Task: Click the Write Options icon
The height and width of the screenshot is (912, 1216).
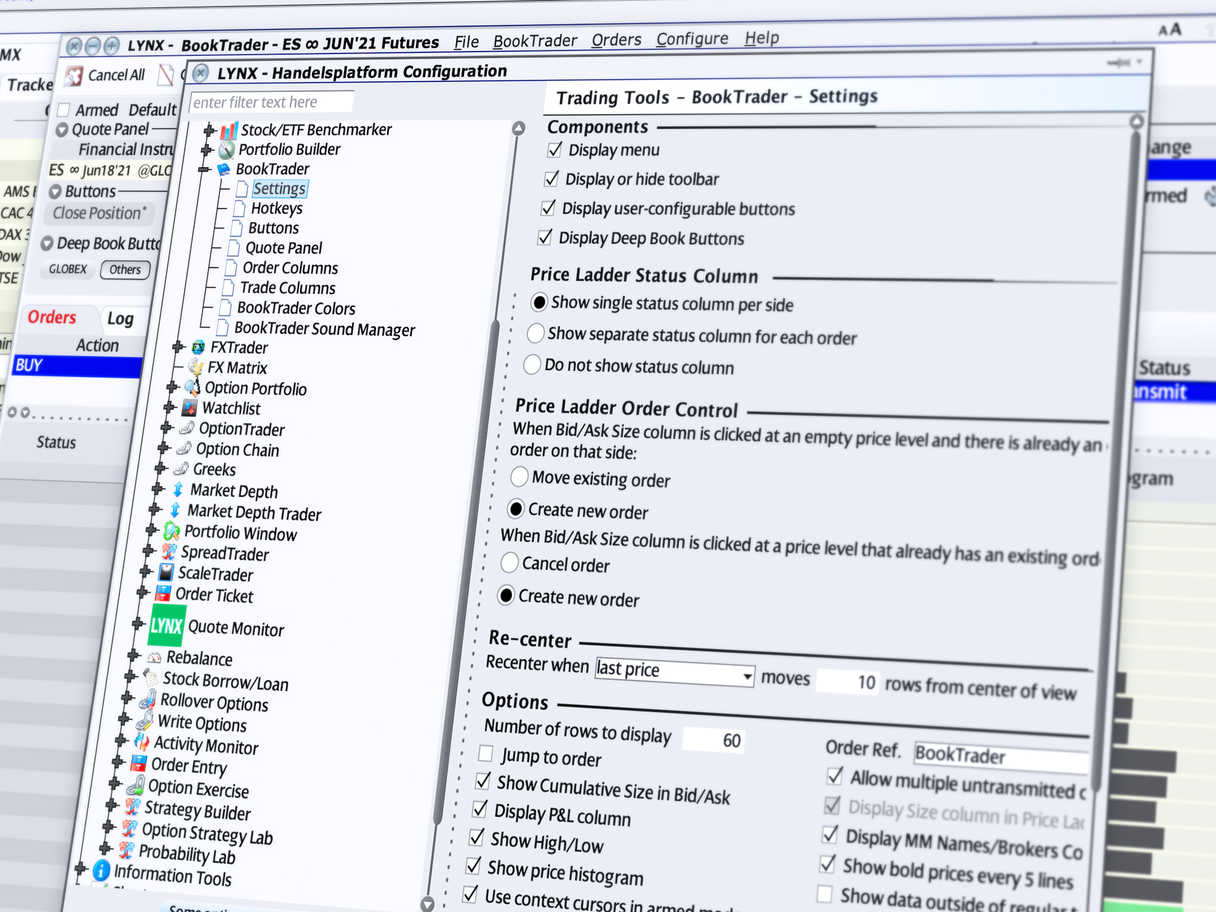Action: pos(144,720)
